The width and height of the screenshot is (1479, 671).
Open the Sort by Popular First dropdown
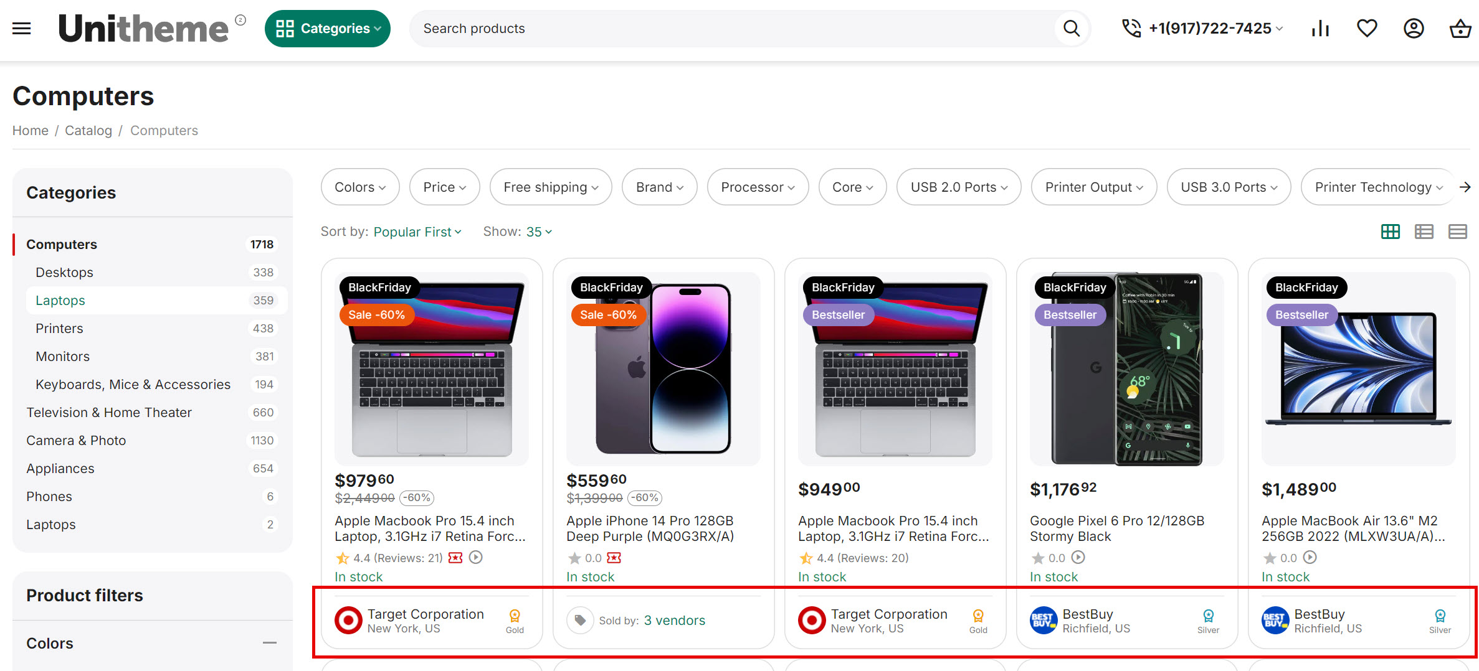[416, 232]
